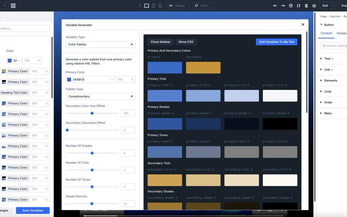Click the Shade Intensity value field showing 50
347x217 pixels.
128,204
